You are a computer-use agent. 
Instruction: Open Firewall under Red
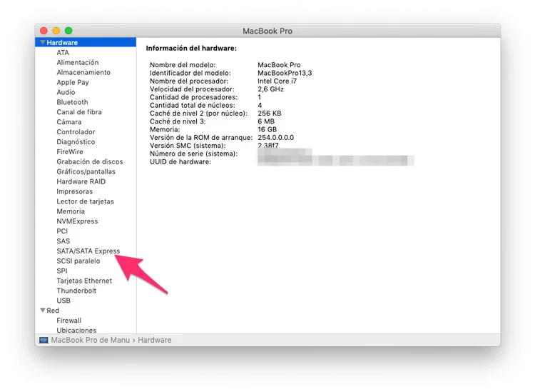pos(69,320)
